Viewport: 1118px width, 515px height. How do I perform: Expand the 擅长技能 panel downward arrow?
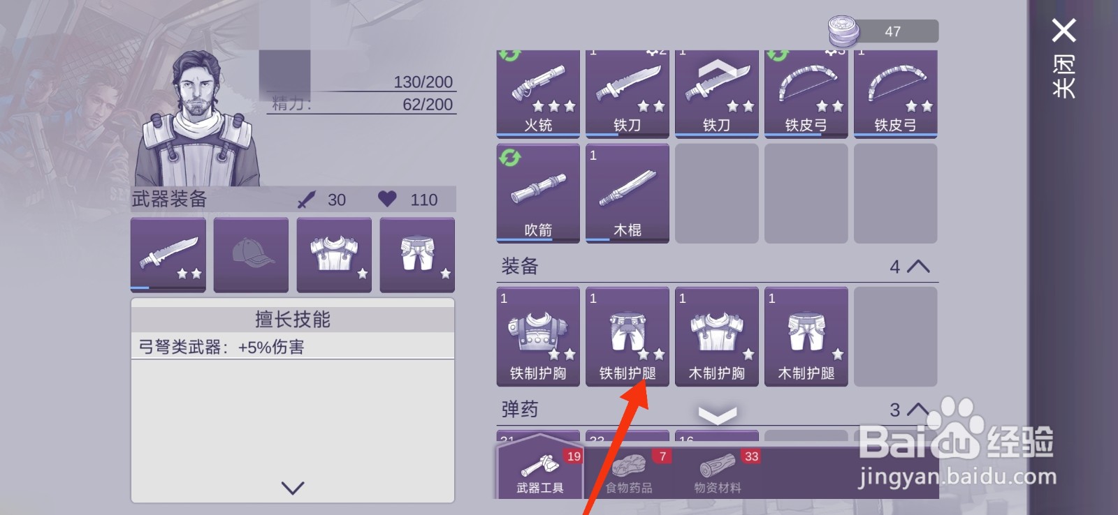(293, 488)
